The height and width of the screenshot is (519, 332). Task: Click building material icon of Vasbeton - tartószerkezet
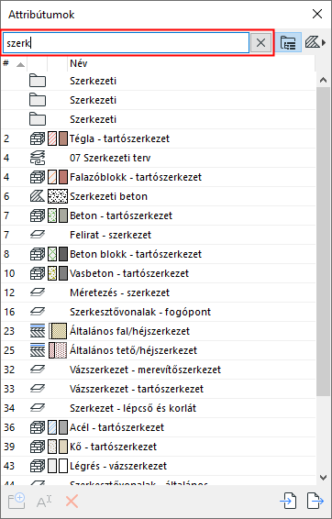pos(37,273)
